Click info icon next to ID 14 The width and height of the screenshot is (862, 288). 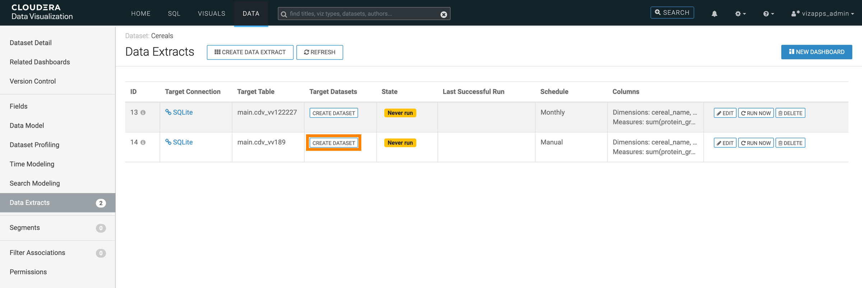pos(143,143)
